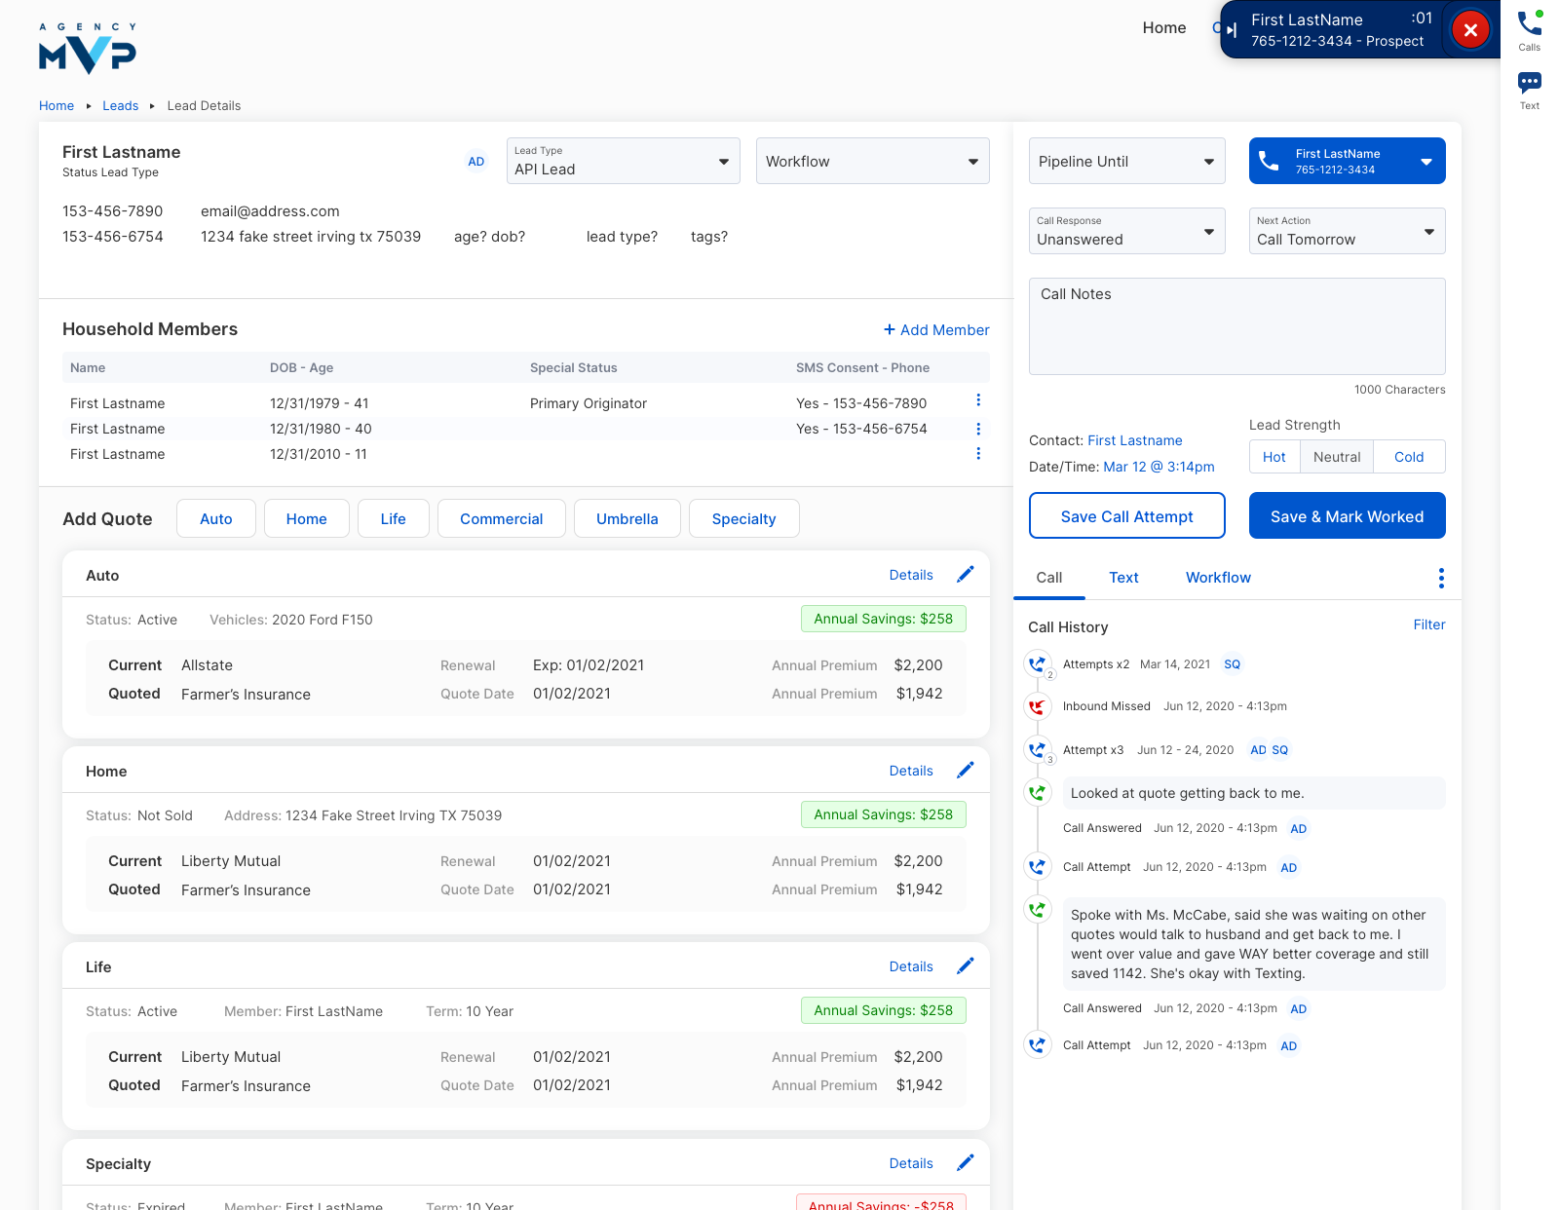
Task: Edit the Auto quote using the pencil icon
Action: point(966,574)
